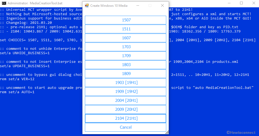The width and height of the screenshot is (259, 136).
Task: Click 'Changelog: 2021.03.20' console text
Action: (29, 22)
